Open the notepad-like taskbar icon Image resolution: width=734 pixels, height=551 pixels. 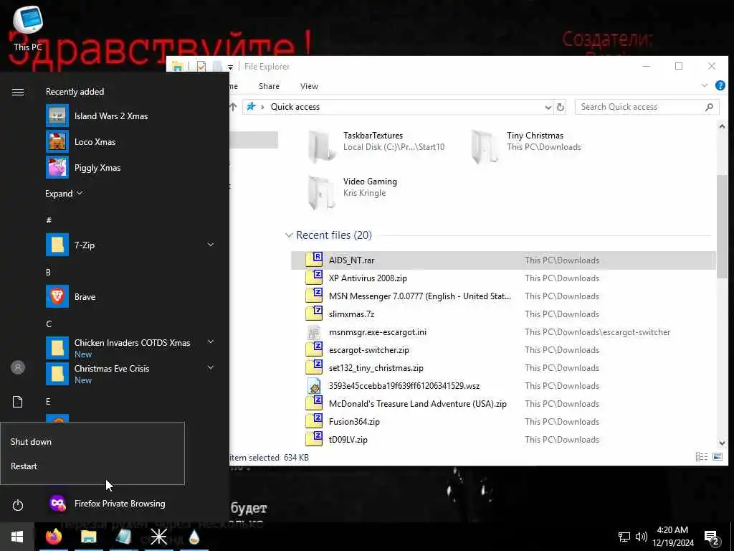tap(123, 537)
